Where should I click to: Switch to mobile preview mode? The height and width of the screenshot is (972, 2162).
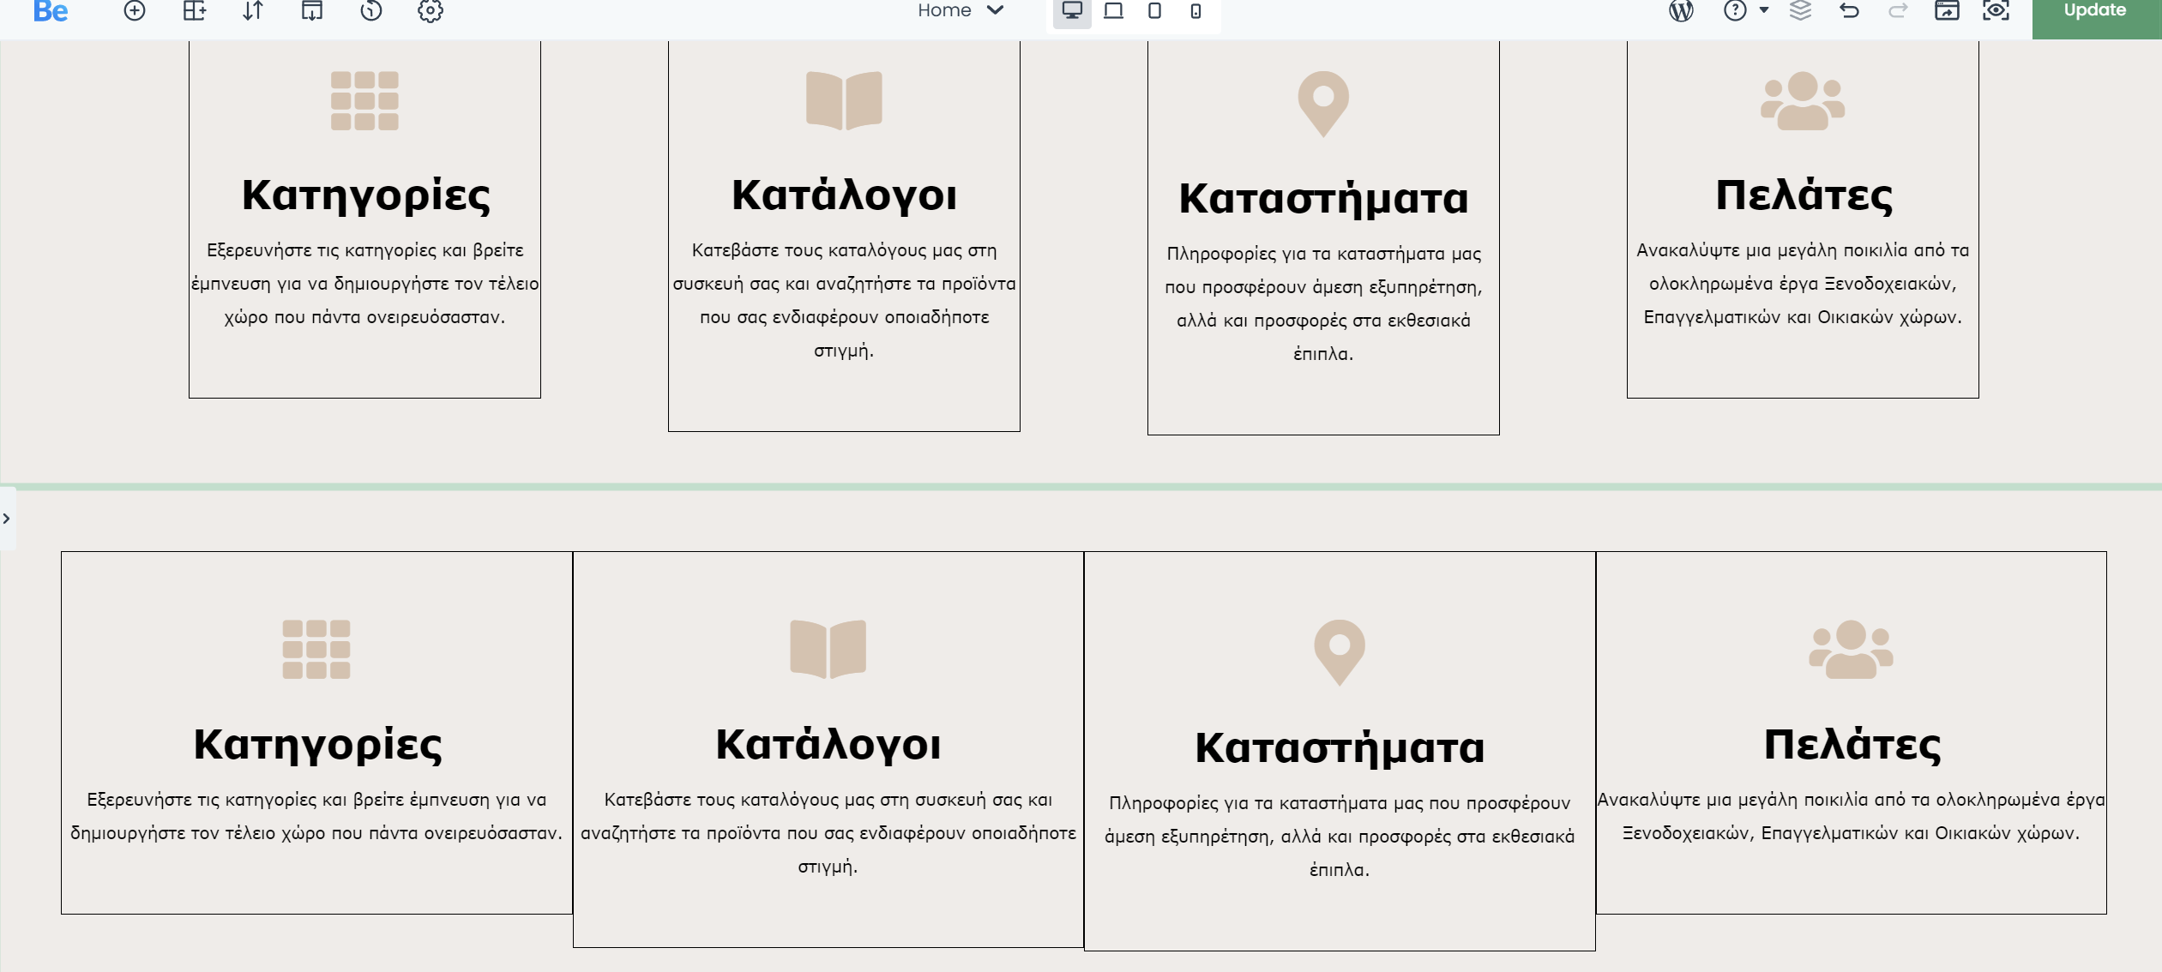pyautogui.click(x=1195, y=10)
